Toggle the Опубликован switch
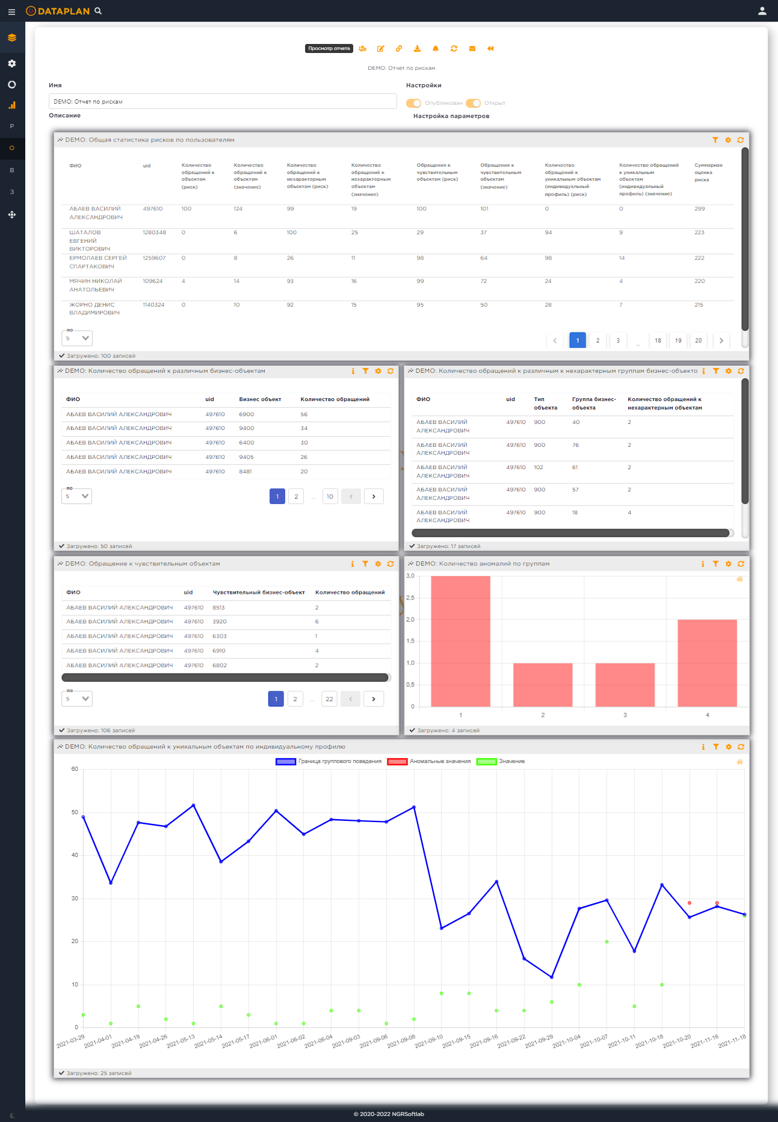The height and width of the screenshot is (1122, 778). coord(413,103)
